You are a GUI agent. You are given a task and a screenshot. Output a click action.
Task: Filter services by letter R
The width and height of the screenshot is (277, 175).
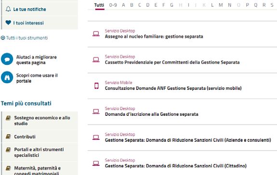tap(264, 5)
